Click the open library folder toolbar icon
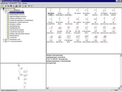Viewport: 122px width, 92px height. tap(2, 6)
